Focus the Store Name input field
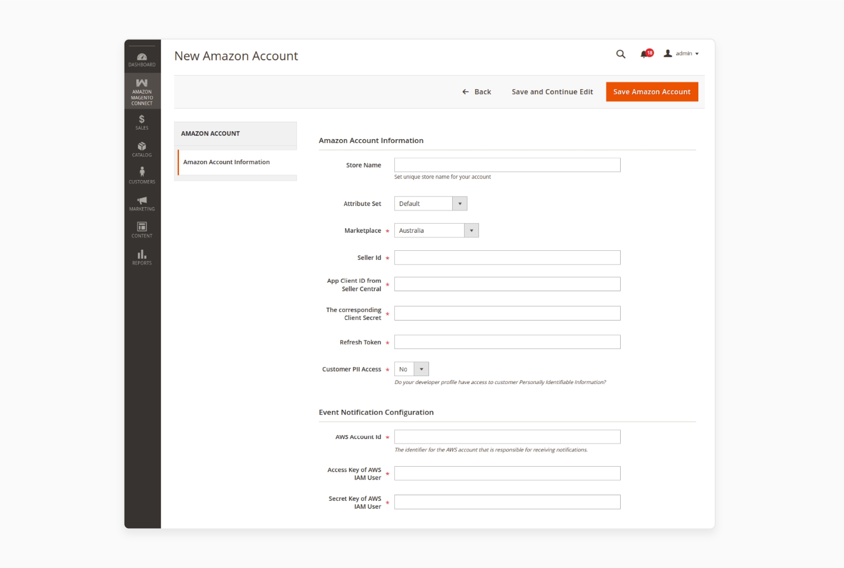The image size is (844, 568). pyautogui.click(x=507, y=165)
